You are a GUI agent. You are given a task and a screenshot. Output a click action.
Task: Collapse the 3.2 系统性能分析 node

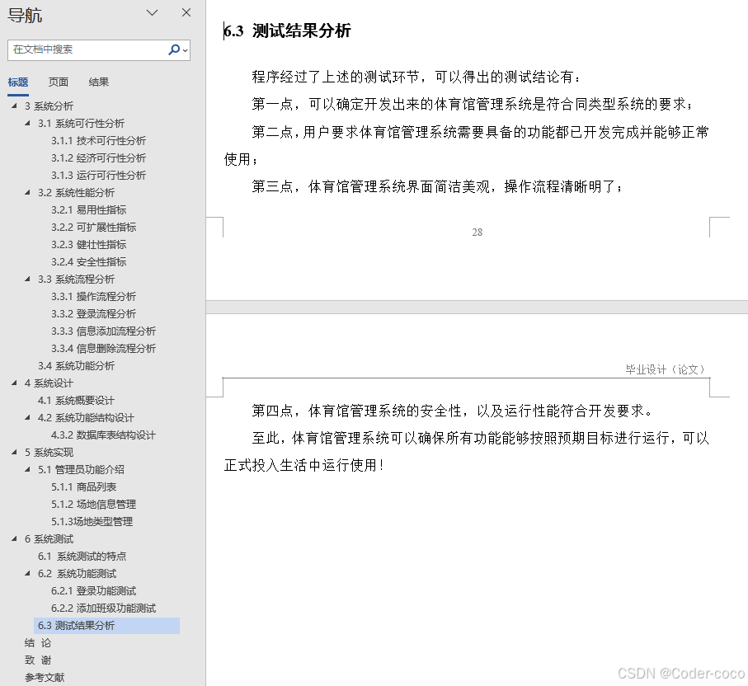(x=28, y=192)
